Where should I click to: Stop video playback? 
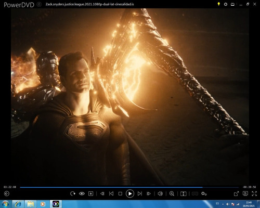pyautogui.click(x=120, y=193)
